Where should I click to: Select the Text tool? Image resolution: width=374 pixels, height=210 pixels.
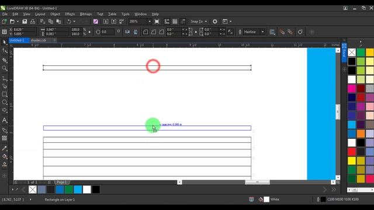click(x=4, y=120)
